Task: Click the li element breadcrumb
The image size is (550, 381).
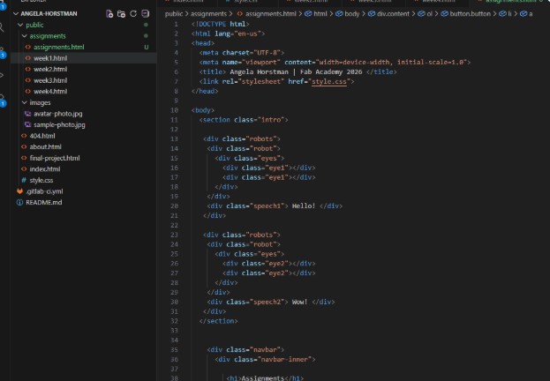Action: pos(509,13)
